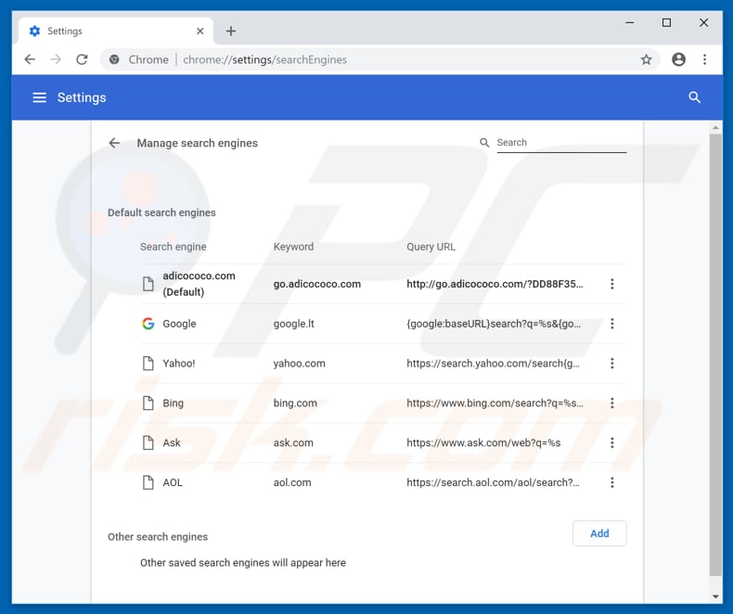
Task: Bookmark this page with the star
Action: click(x=647, y=59)
